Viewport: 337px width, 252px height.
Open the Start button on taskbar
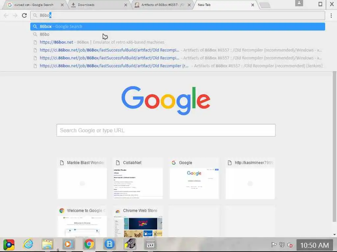pos(9,244)
